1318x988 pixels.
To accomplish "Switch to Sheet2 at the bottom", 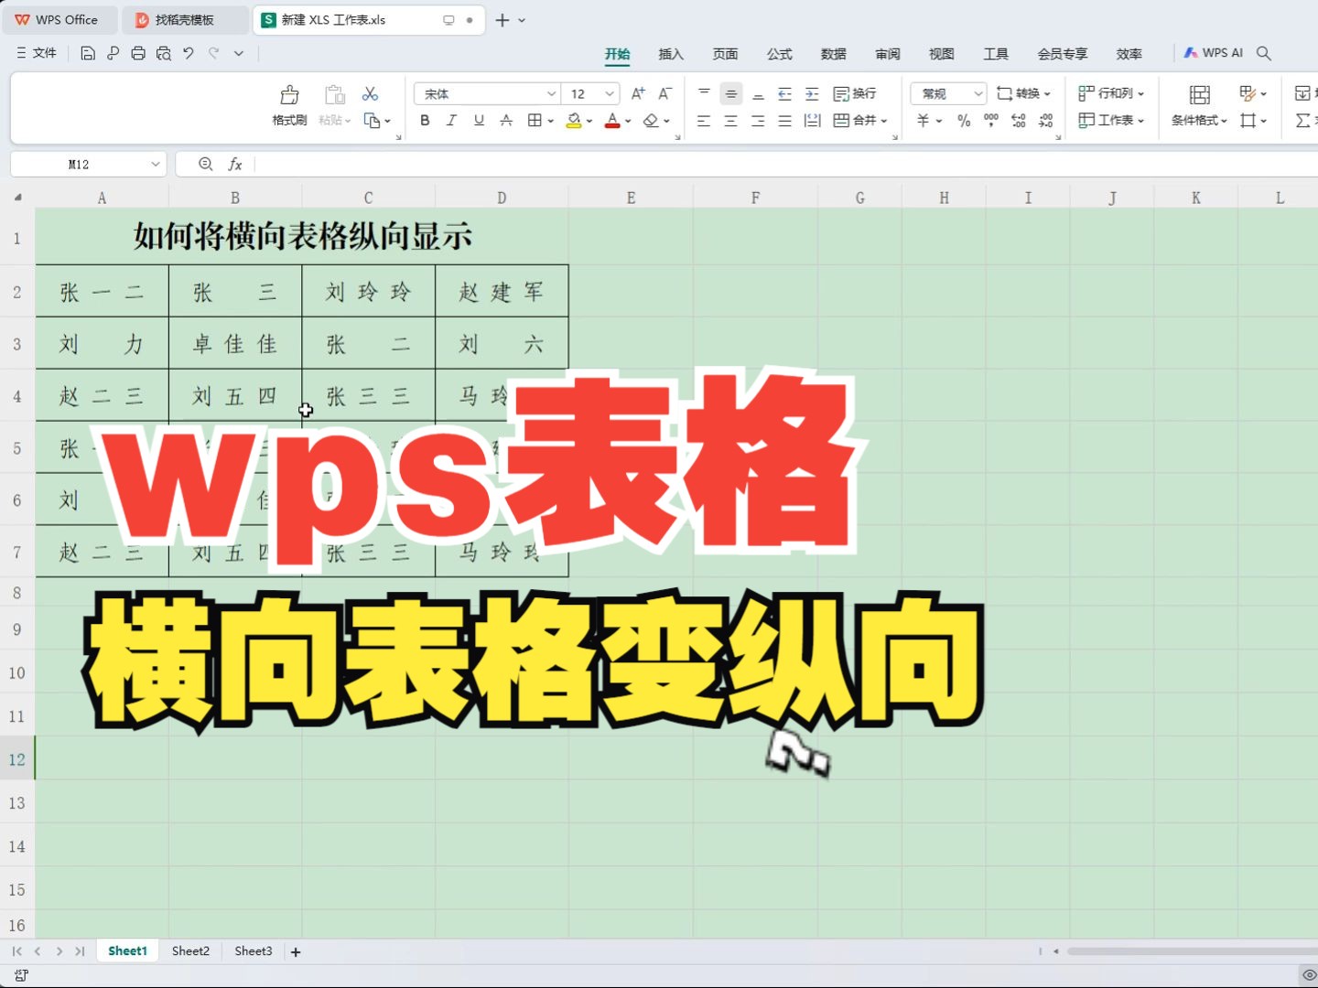I will tap(189, 950).
